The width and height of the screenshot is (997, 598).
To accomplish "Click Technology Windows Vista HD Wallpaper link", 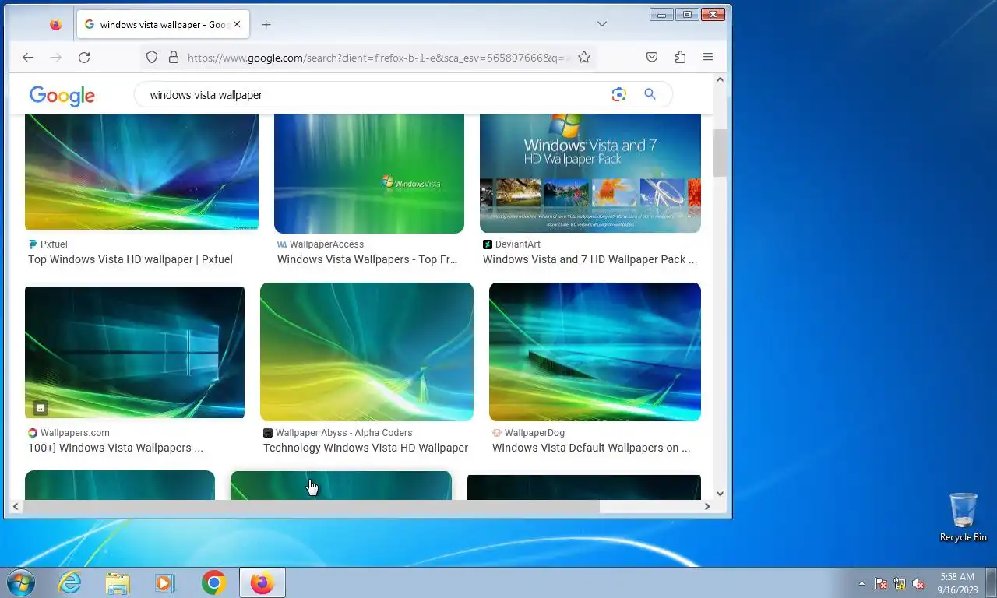I will coord(365,448).
